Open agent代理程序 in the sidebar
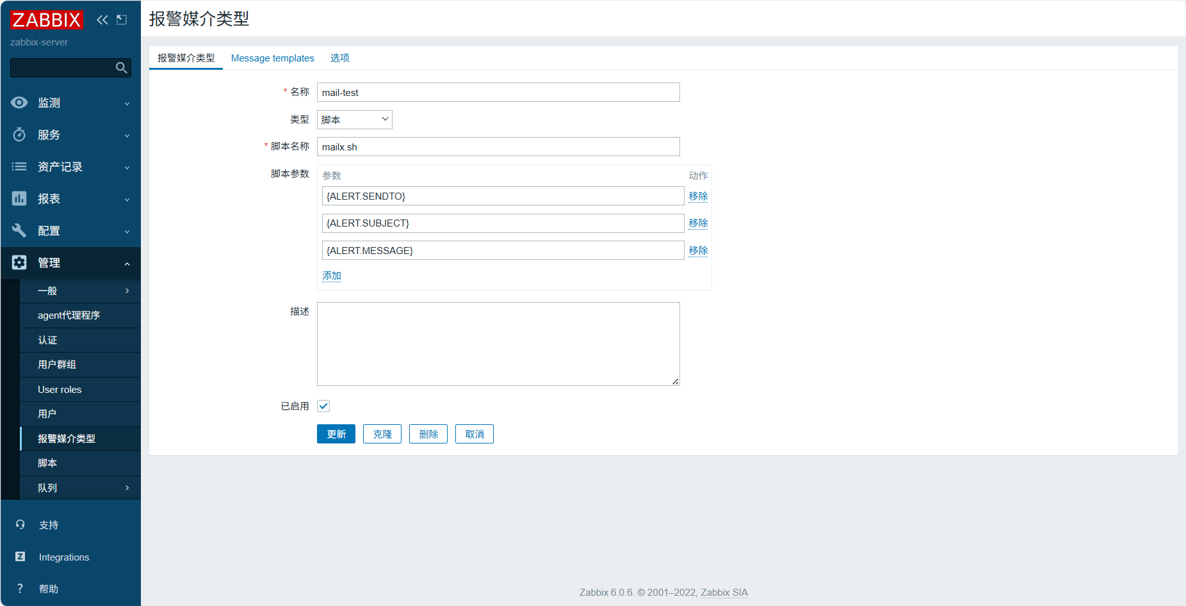The width and height of the screenshot is (1186, 606). (80, 315)
